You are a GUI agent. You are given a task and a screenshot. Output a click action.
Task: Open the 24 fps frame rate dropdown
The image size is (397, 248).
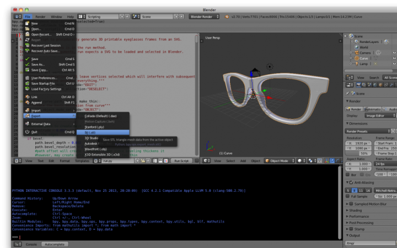385,164
